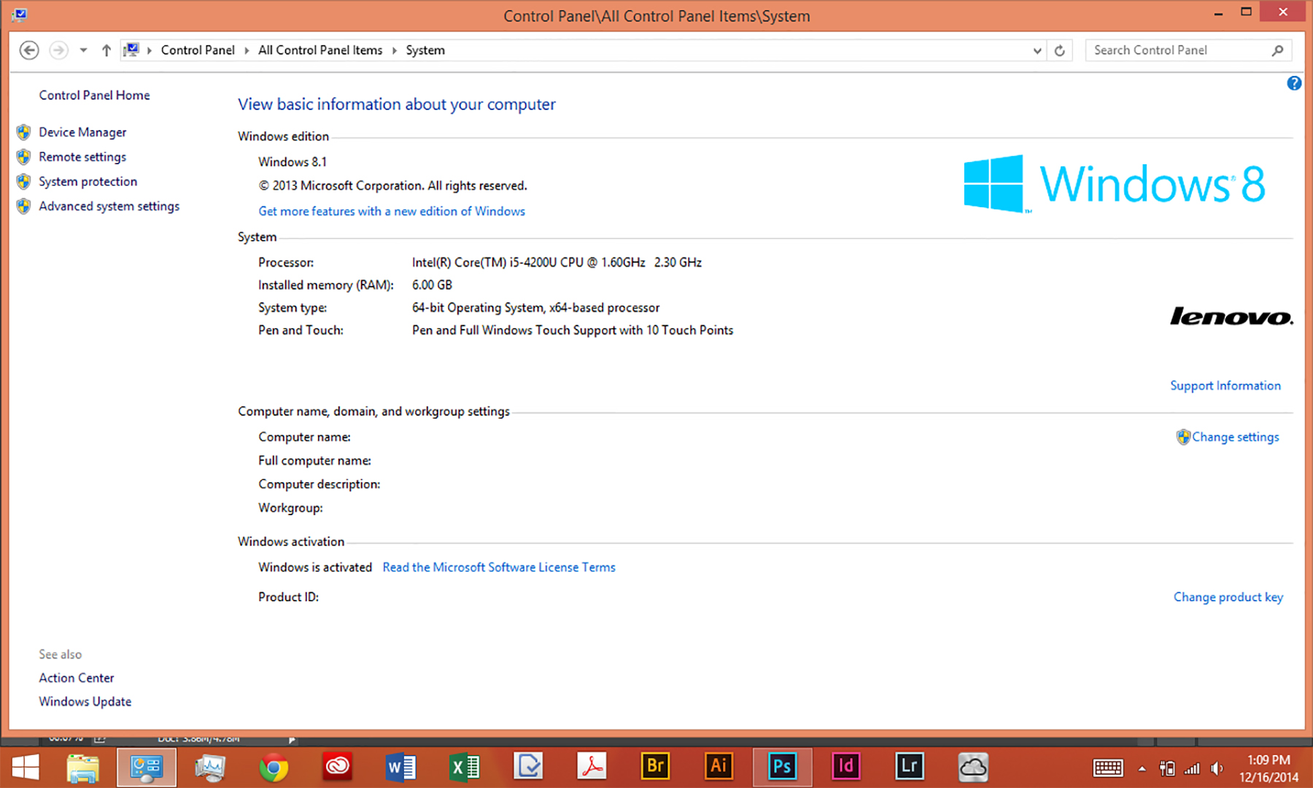Open Action Center under See also
The width and height of the screenshot is (1313, 788).
tap(77, 678)
